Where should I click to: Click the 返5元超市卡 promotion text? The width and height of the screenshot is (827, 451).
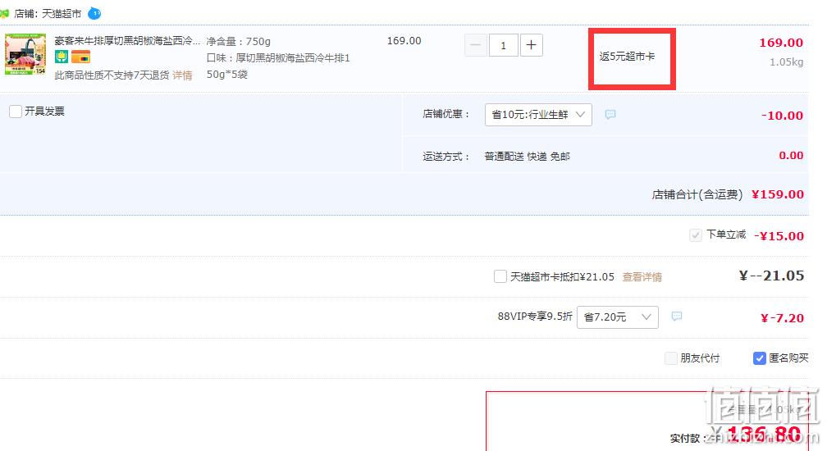[x=627, y=57]
